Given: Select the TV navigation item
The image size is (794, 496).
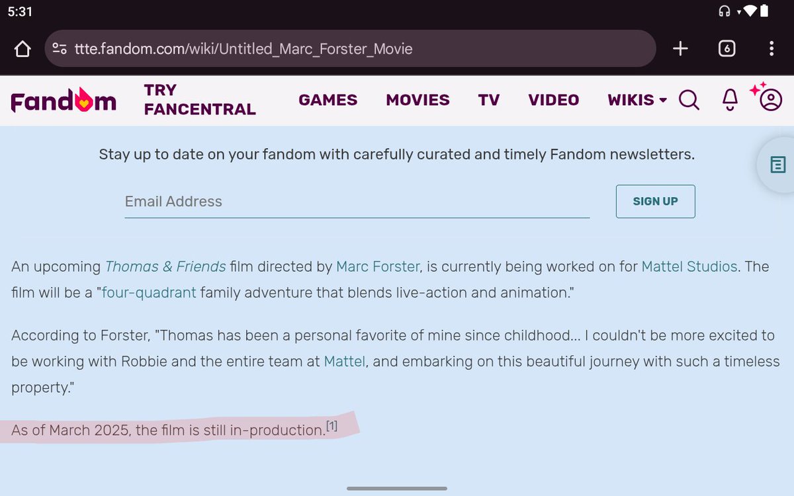Looking at the screenshot, I should click(x=489, y=100).
